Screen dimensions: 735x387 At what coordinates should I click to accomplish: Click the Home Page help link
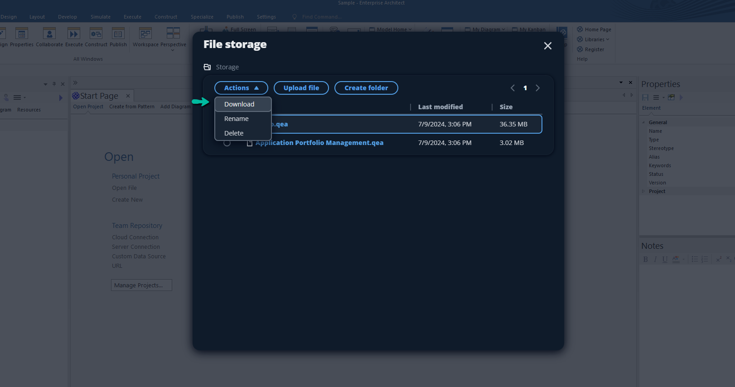tap(594, 29)
